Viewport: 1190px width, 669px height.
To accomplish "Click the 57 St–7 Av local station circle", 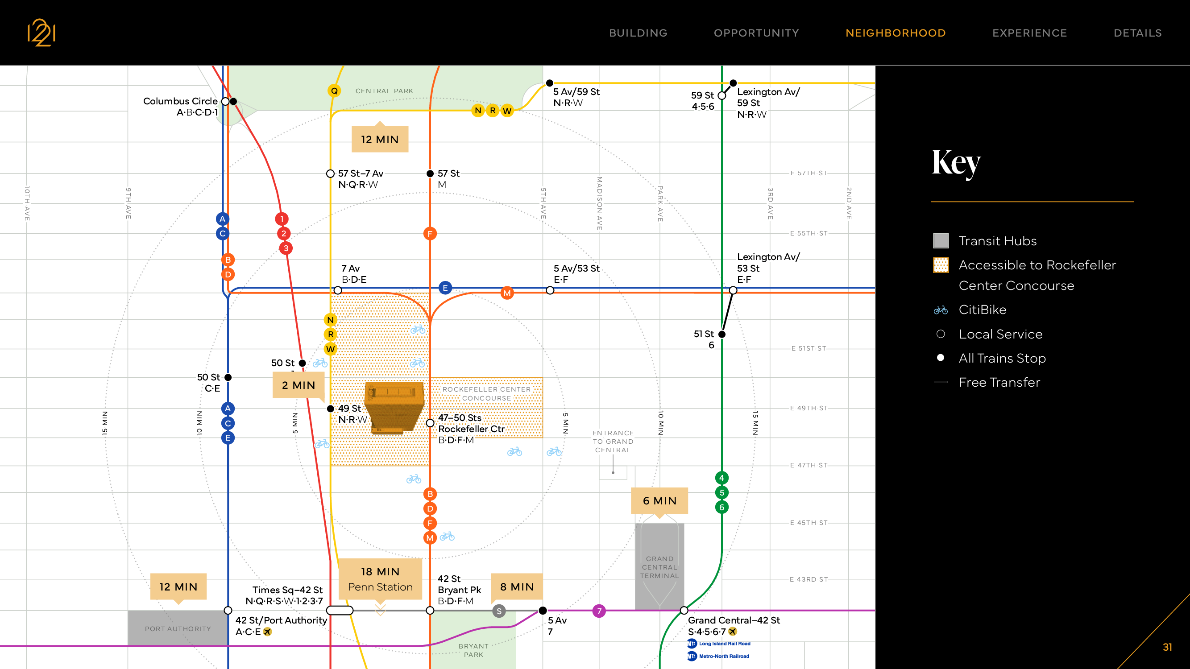I will [330, 173].
